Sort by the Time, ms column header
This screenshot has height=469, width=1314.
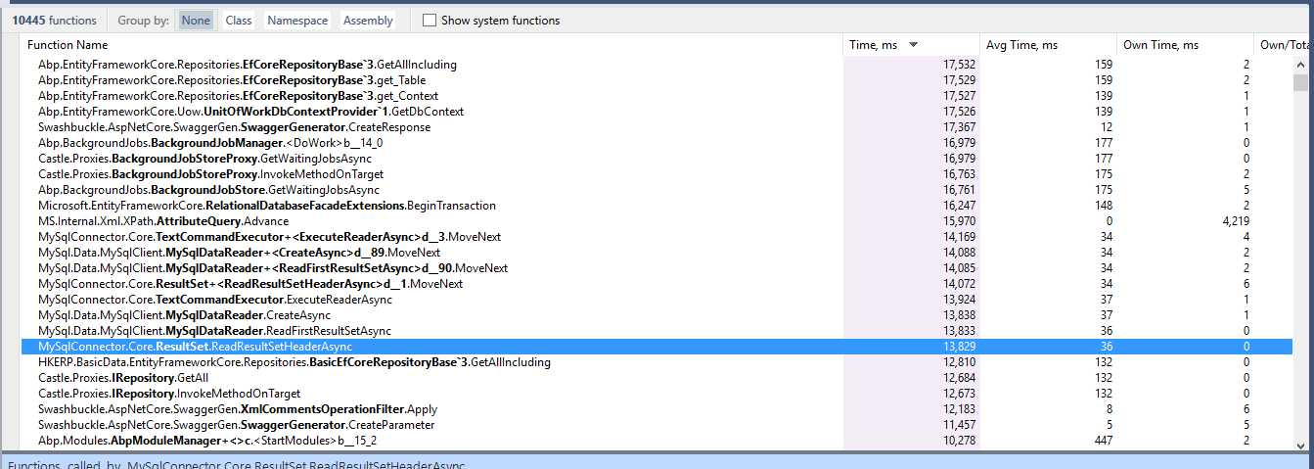(x=911, y=45)
